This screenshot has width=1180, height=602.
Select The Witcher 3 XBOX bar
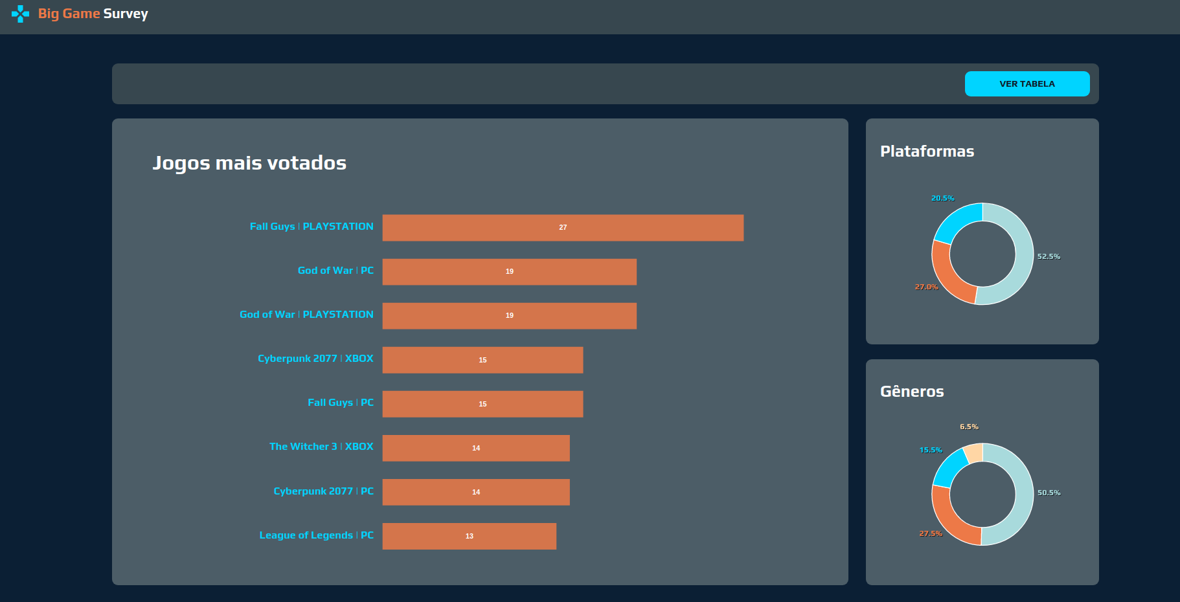coord(476,448)
